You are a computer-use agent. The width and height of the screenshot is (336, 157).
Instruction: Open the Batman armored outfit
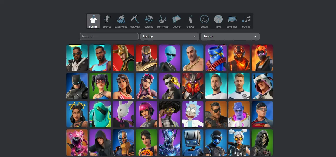(x=77, y=86)
